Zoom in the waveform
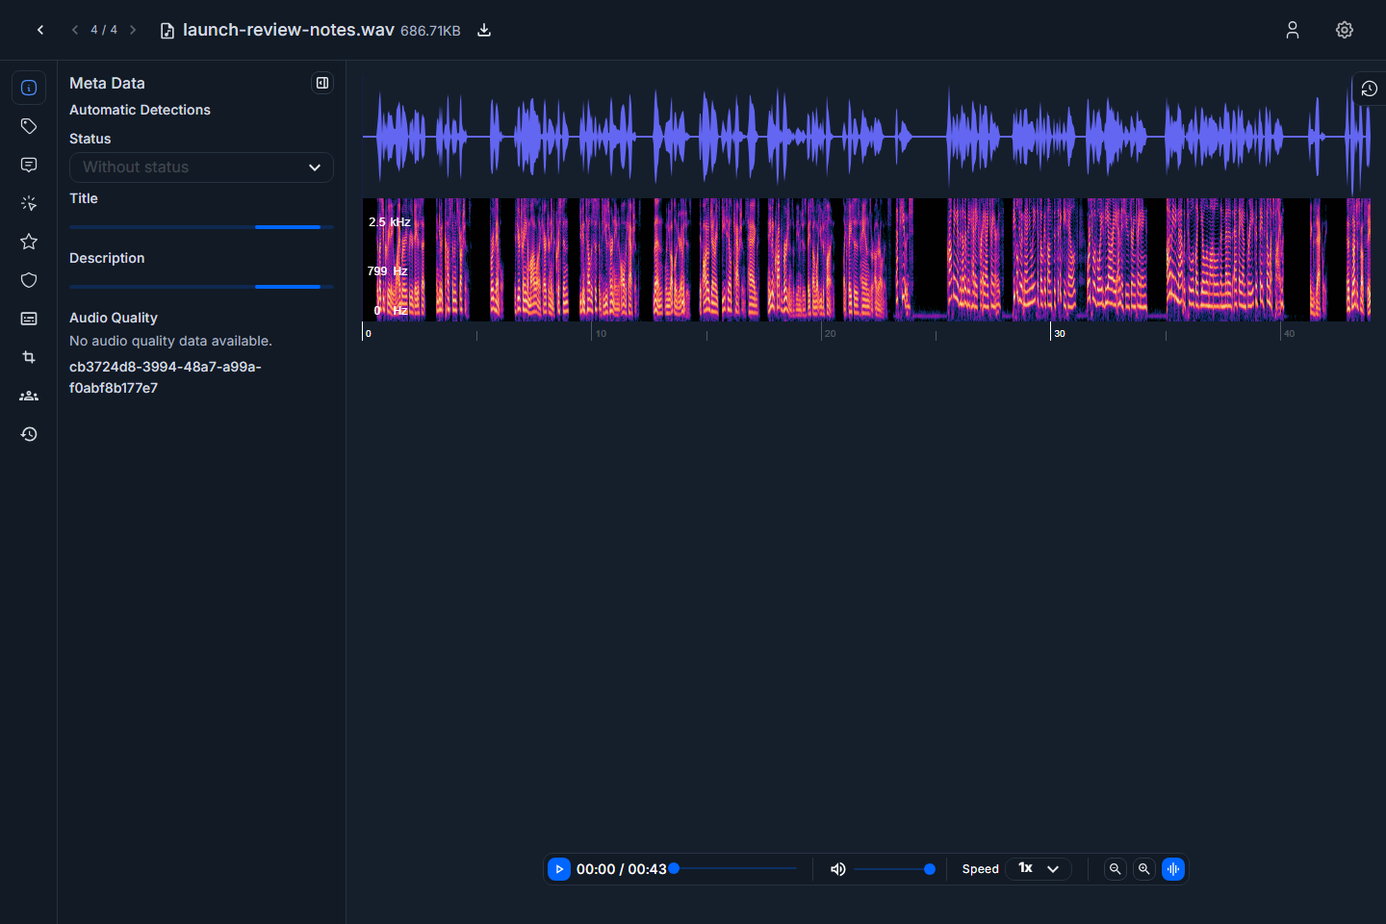 (x=1144, y=869)
